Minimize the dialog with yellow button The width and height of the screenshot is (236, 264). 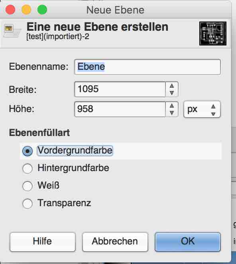(26, 10)
